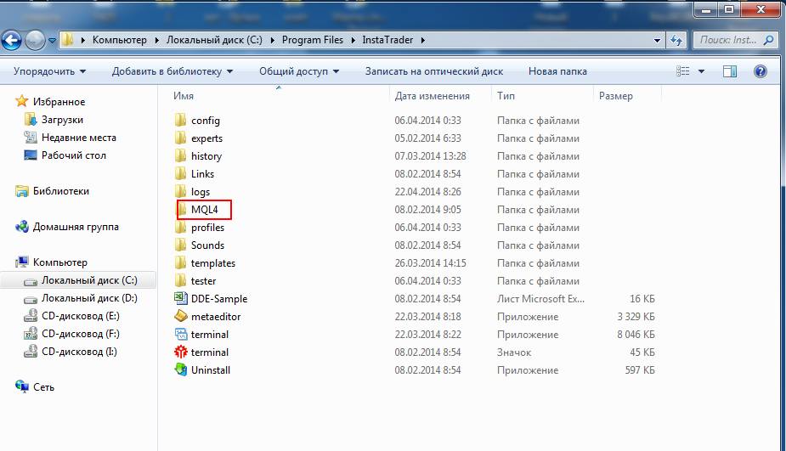Expand arrow after InstaTrader in breadcrumb
The height and width of the screenshot is (451, 786).
pos(423,40)
